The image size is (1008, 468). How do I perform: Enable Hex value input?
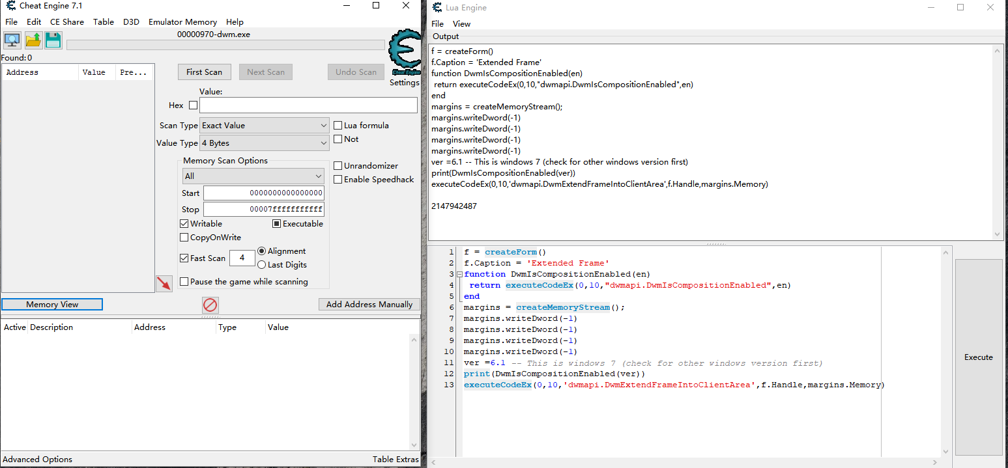point(192,105)
